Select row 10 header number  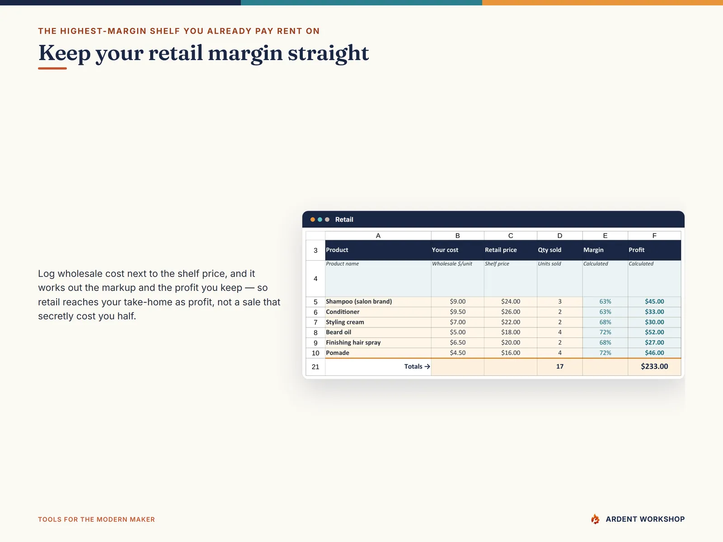point(315,353)
